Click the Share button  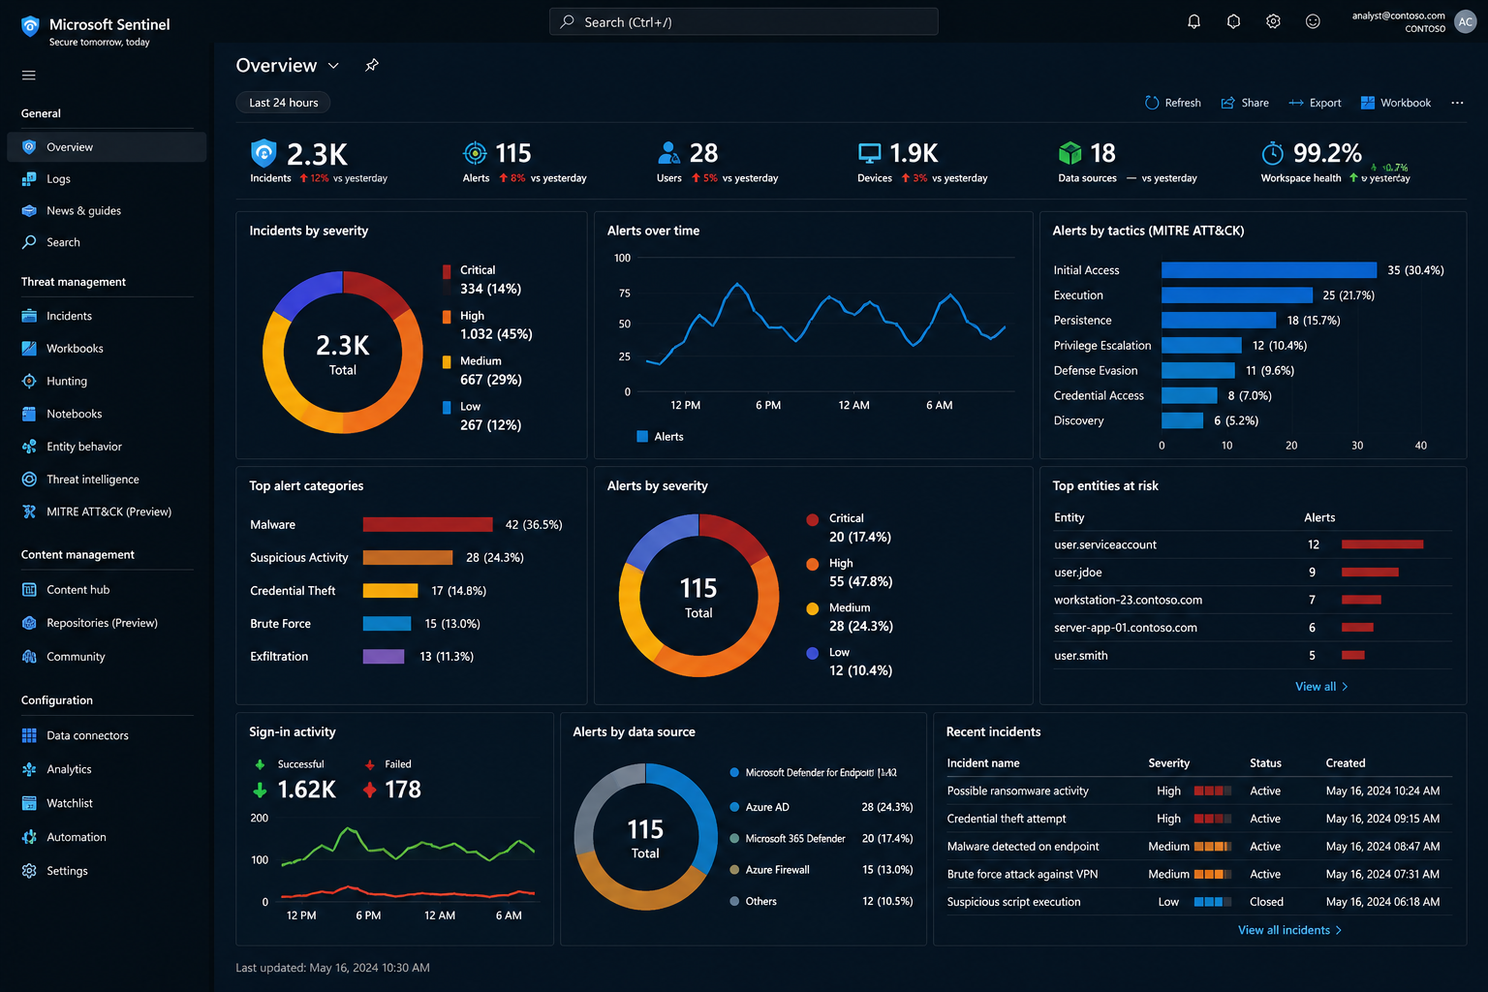point(1245,103)
